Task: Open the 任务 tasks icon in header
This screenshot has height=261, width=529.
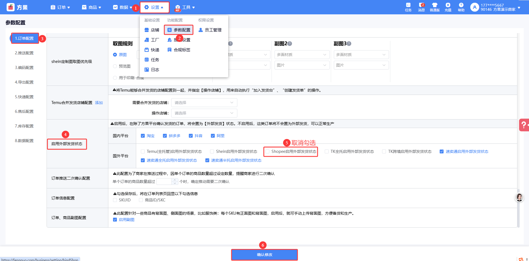Action: [x=408, y=7]
